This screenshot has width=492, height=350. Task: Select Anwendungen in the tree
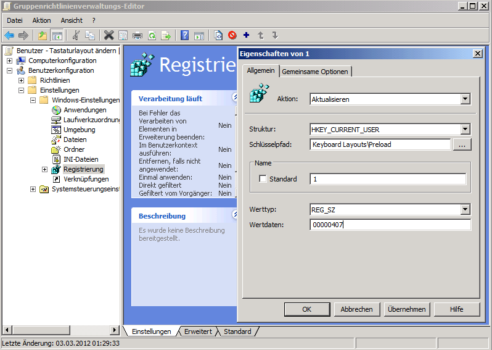(84, 110)
